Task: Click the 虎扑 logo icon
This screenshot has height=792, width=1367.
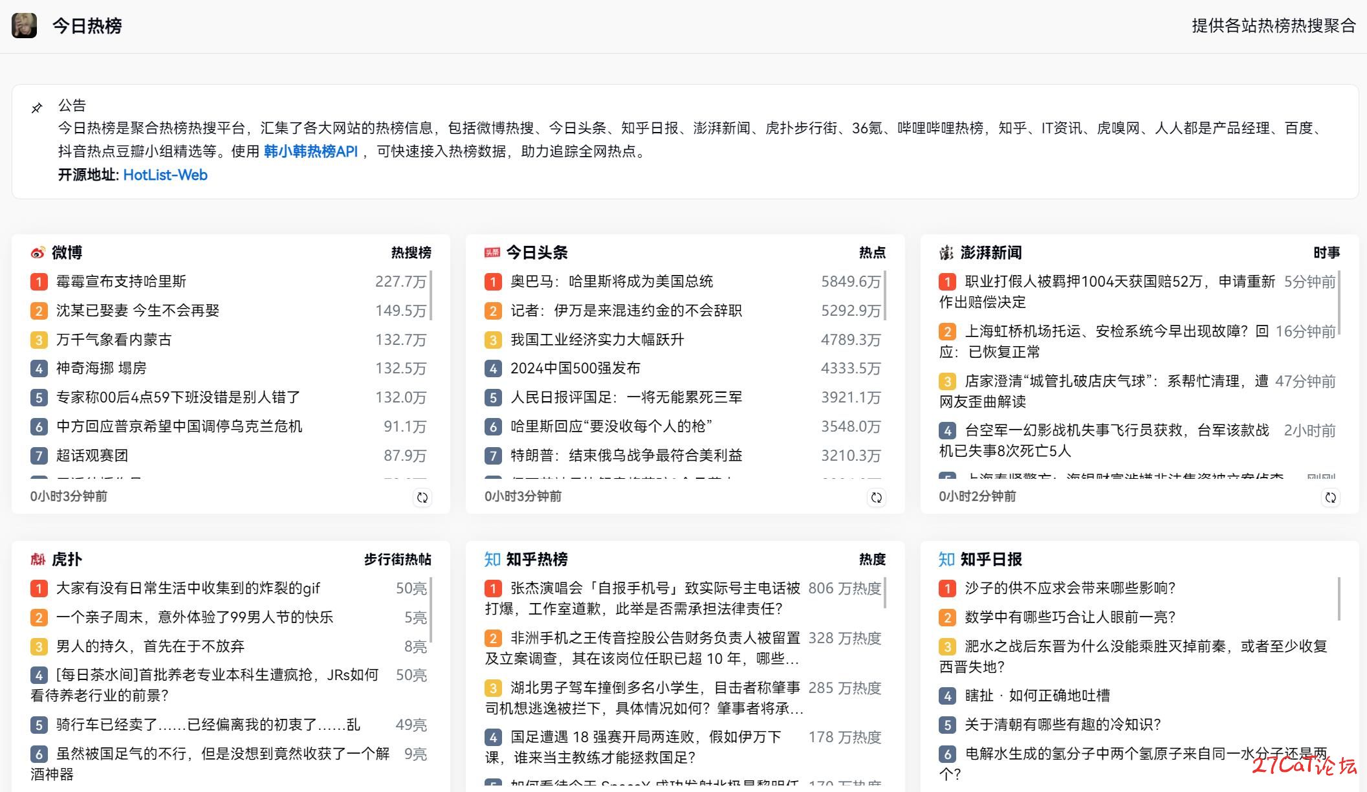Action: (x=38, y=559)
